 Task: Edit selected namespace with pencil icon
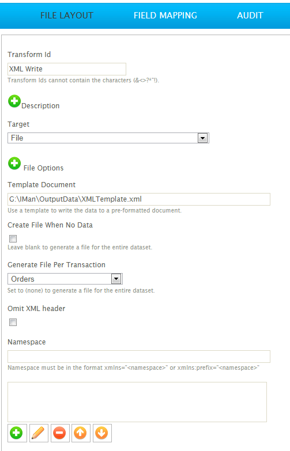tap(39, 433)
